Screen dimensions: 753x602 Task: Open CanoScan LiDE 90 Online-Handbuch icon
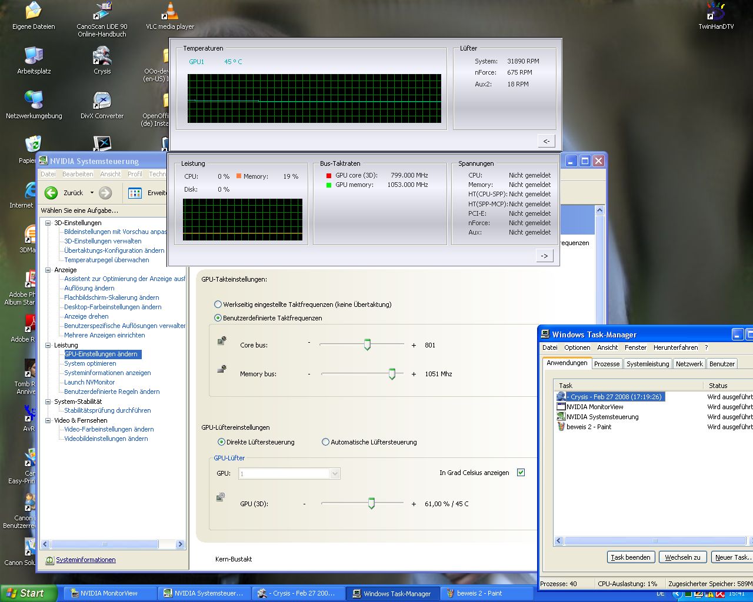coord(102,20)
